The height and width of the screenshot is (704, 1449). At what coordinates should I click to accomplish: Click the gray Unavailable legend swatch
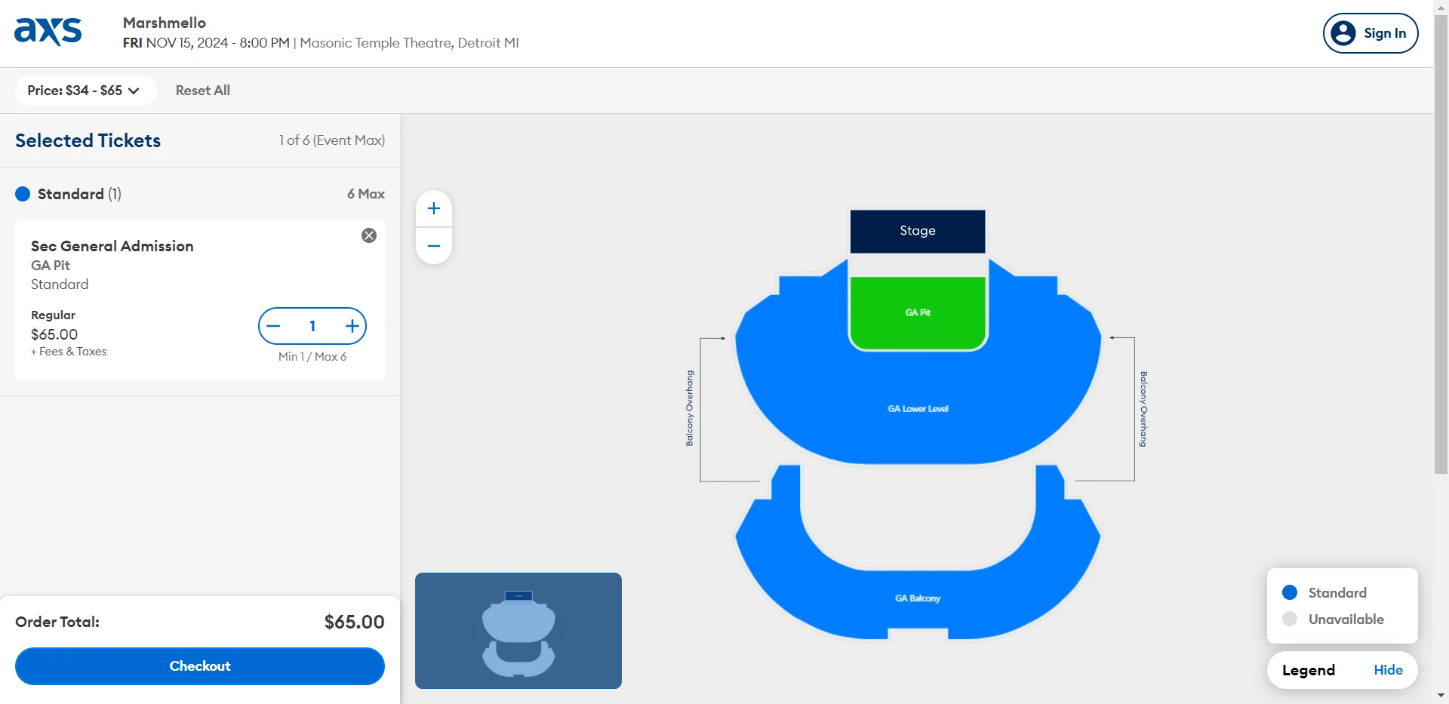pyautogui.click(x=1290, y=619)
